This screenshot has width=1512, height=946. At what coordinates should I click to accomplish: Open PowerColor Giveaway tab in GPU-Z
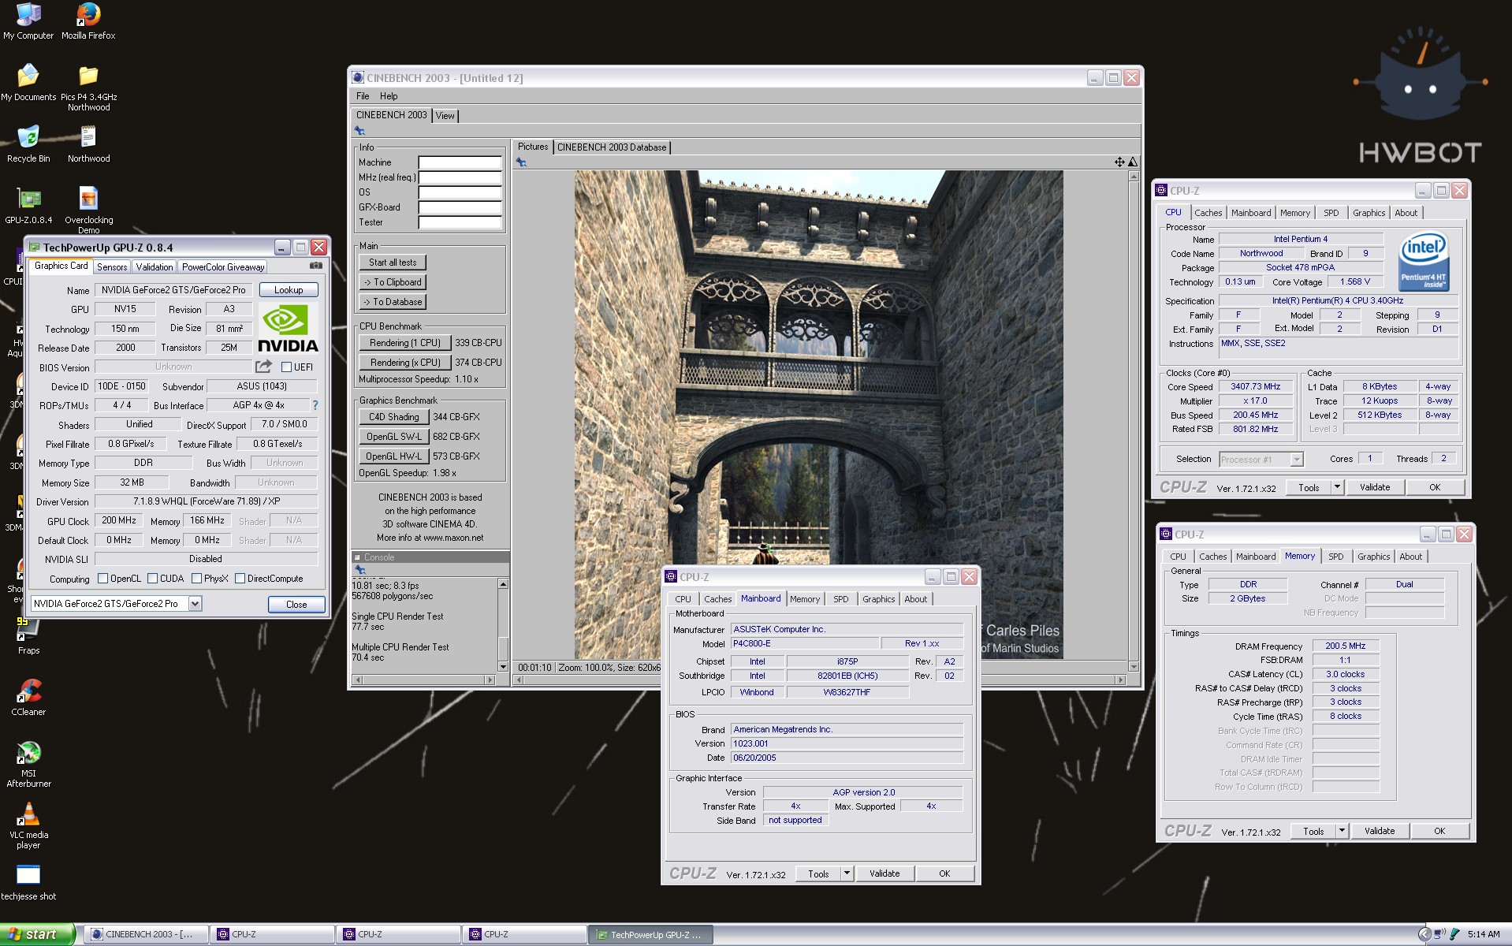(x=223, y=267)
